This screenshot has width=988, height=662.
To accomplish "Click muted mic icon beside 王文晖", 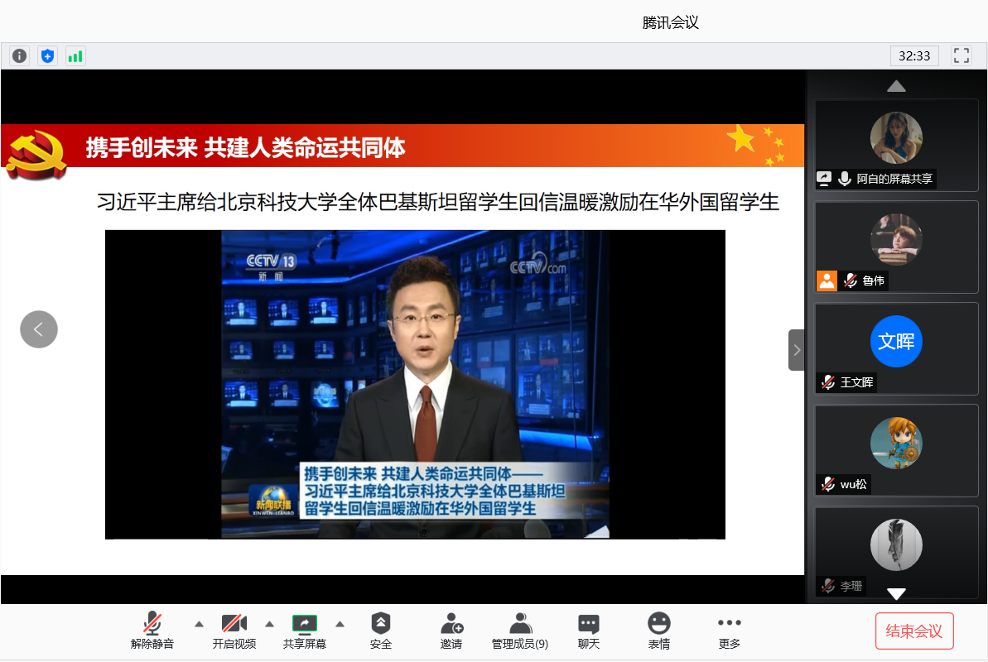I will 828,382.
